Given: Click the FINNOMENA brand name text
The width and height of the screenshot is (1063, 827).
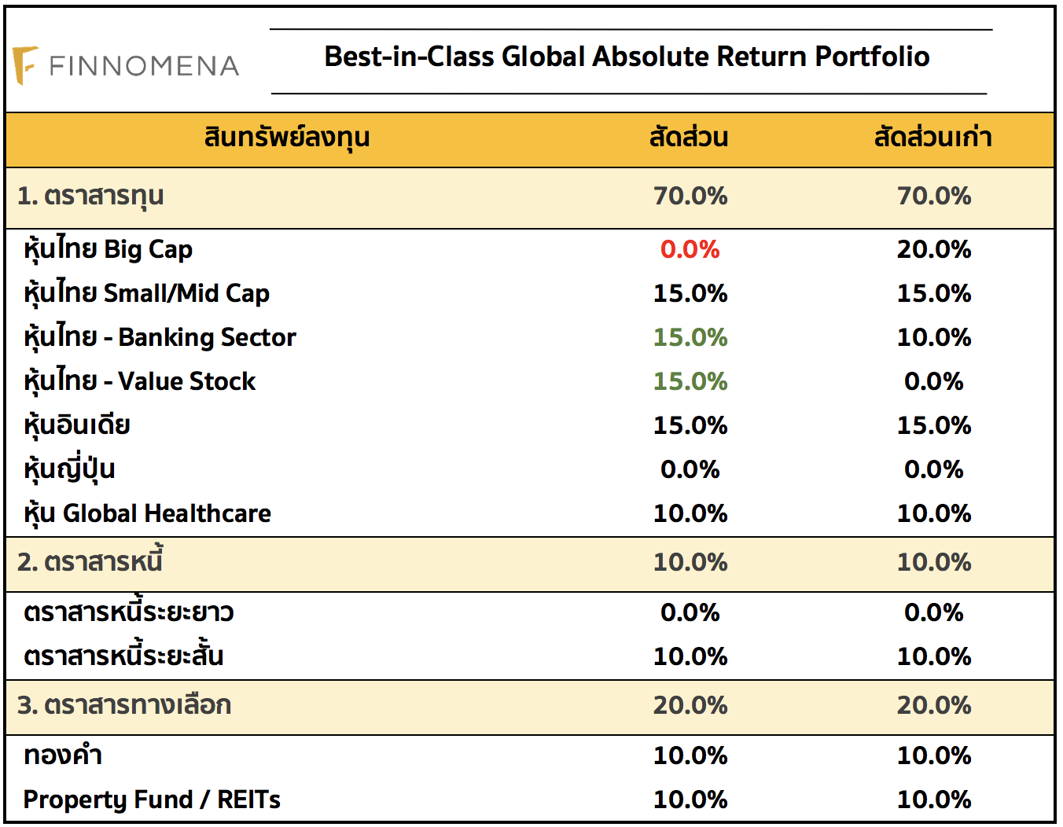Looking at the screenshot, I should [144, 66].
